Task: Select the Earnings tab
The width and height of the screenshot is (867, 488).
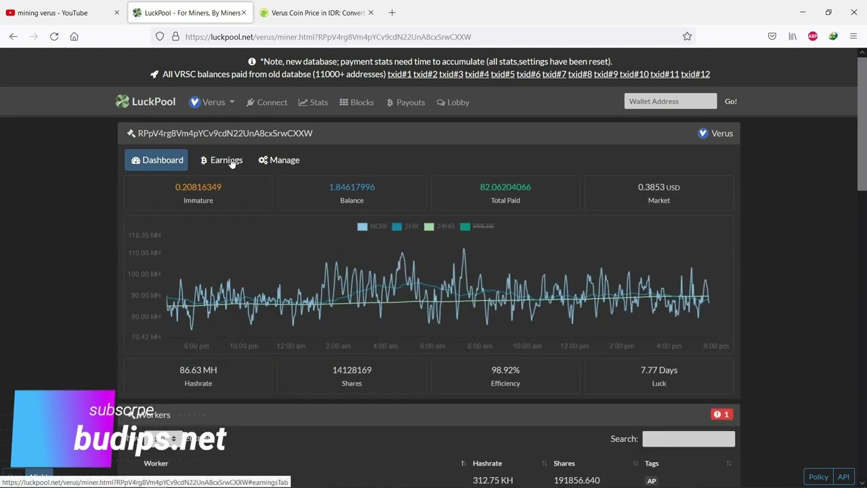Action: coord(221,160)
